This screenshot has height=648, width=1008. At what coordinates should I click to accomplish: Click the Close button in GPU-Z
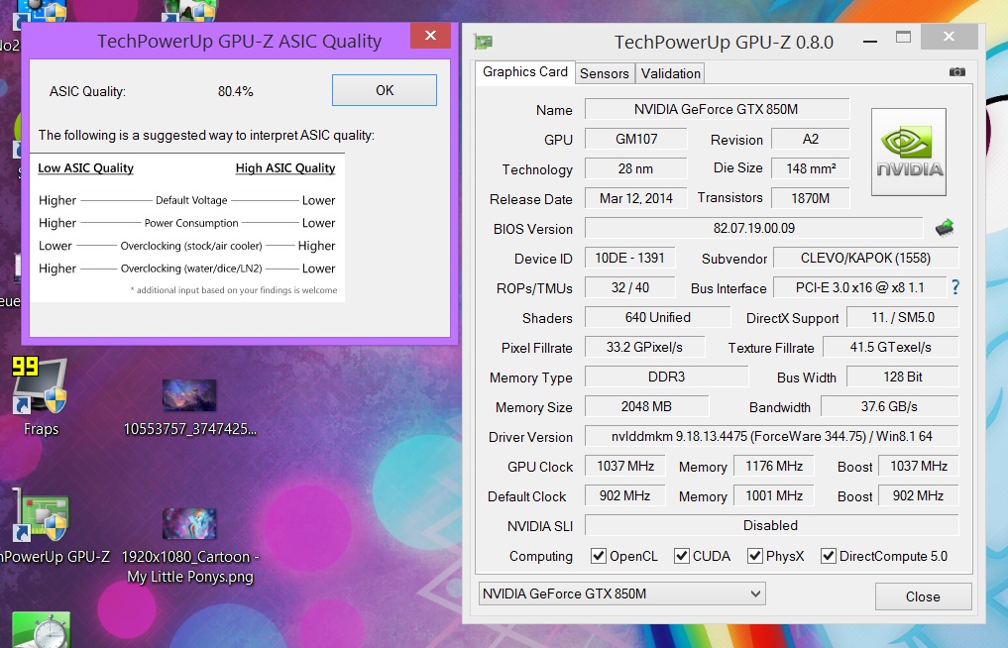[923, 596]
